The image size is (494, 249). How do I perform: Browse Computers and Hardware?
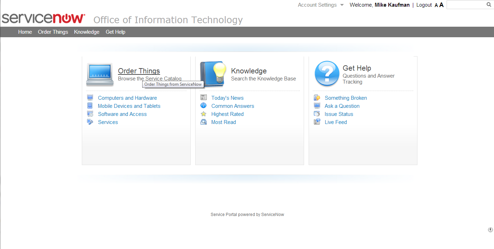[127, 98]
